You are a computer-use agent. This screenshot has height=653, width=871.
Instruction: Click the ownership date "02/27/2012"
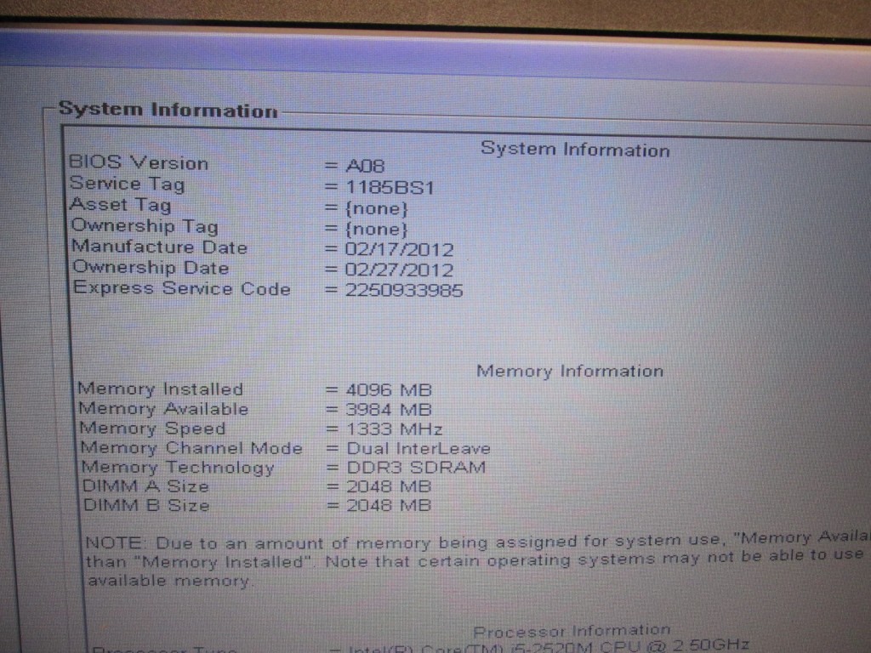pos(400,270)
